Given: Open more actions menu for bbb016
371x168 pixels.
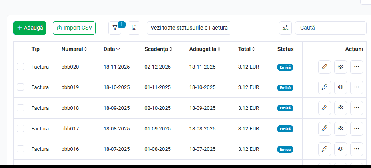Looking at the screenshot, I should pyautogui.click(x=357, y=149).
